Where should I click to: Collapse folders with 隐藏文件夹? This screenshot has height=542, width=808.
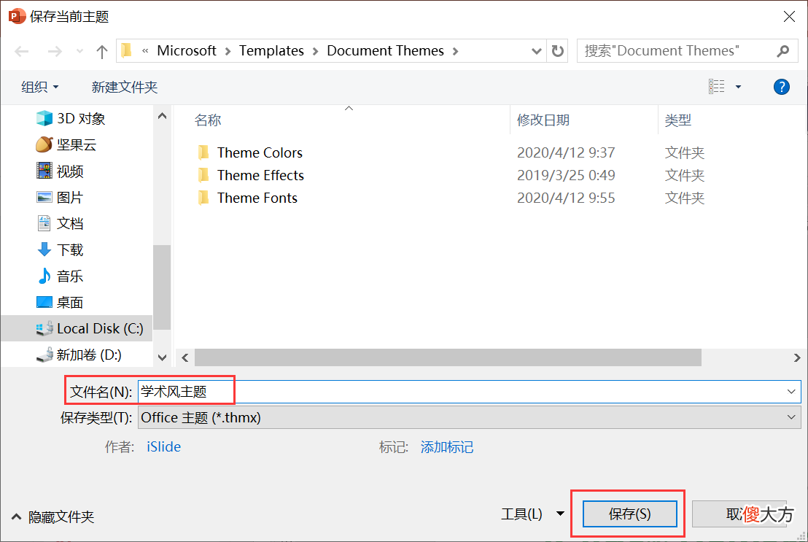tap(53, 516)
